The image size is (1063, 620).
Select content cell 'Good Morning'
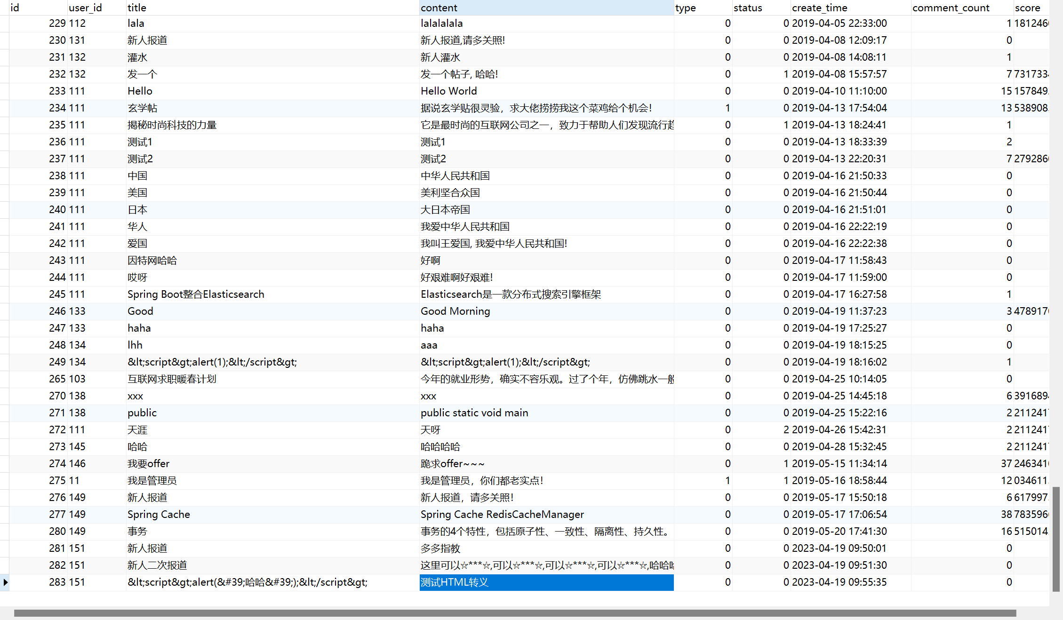tap(546, 311)
